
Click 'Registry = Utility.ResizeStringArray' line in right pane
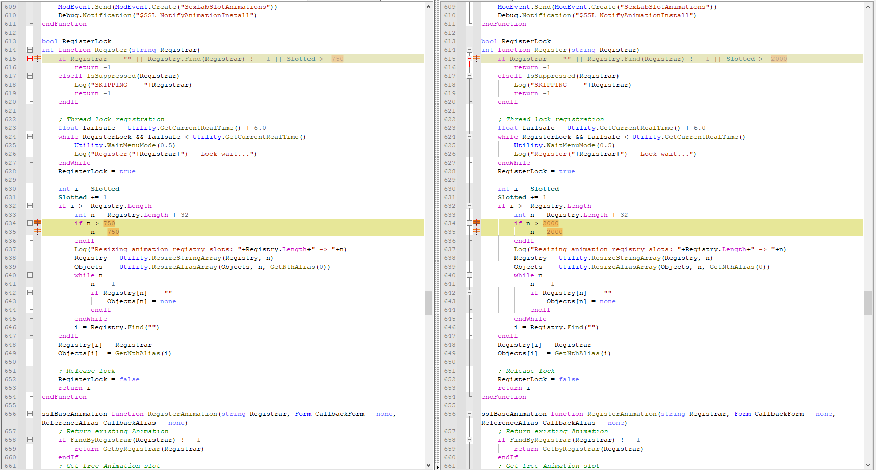[x=613, y=258]
